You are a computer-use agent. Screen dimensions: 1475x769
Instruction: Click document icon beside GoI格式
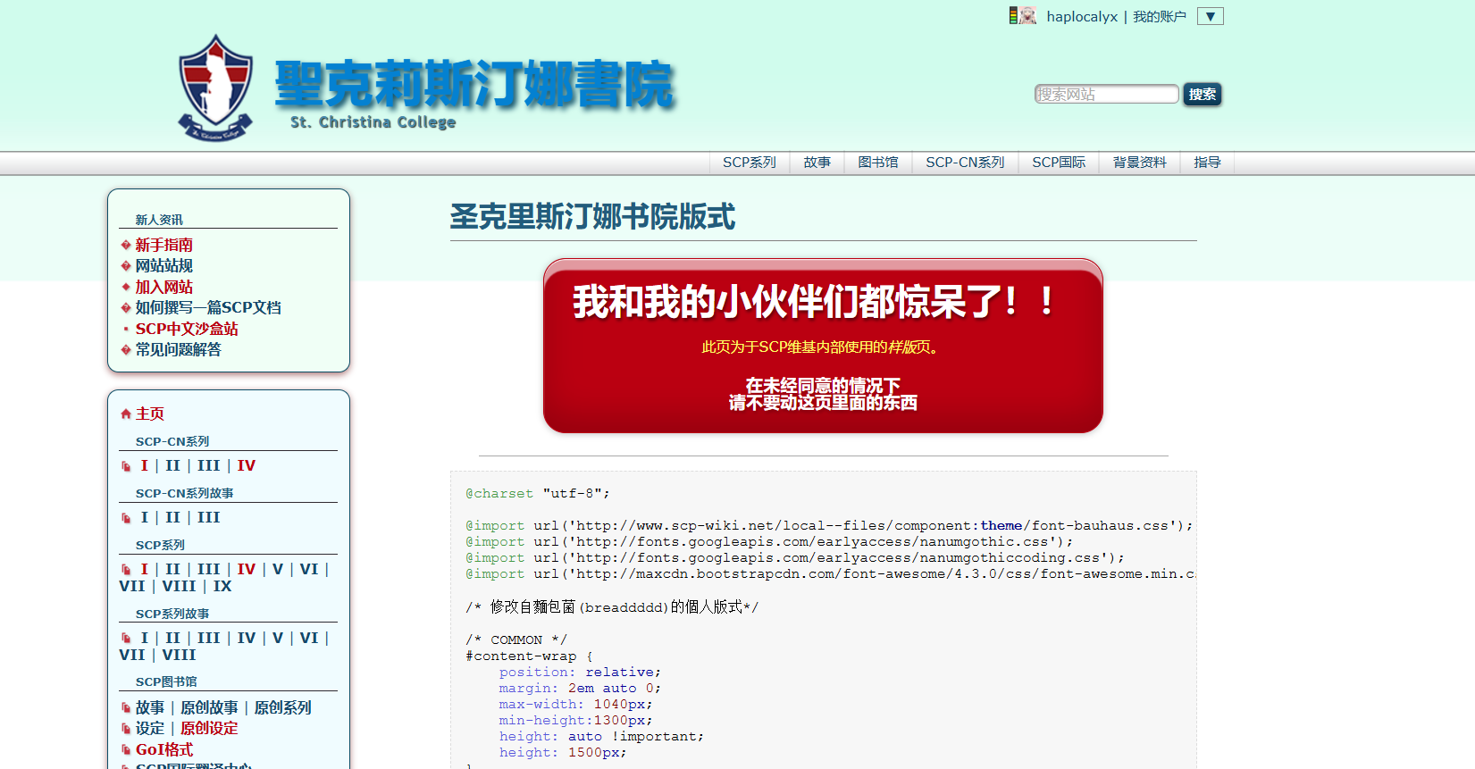pyautogui.click(x=126, y=750)
